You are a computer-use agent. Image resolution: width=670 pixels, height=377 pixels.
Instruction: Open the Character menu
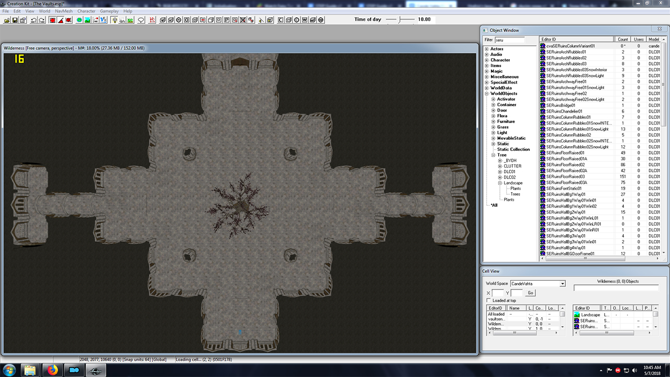(x=86, y=11)
